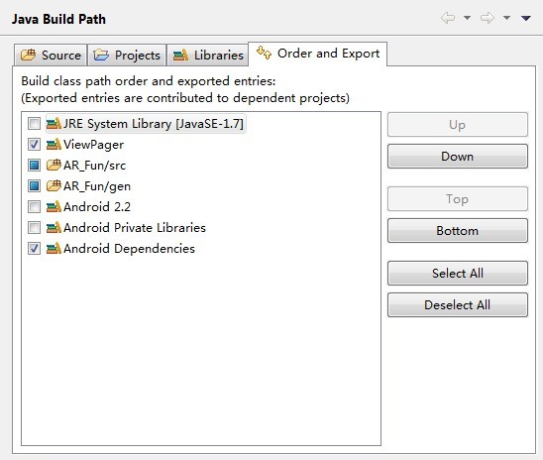Image resolution: width=543 pixels, height=460 pixels.
Task: Click the JRE System Library books icon
Action: (x=54, y=123)
